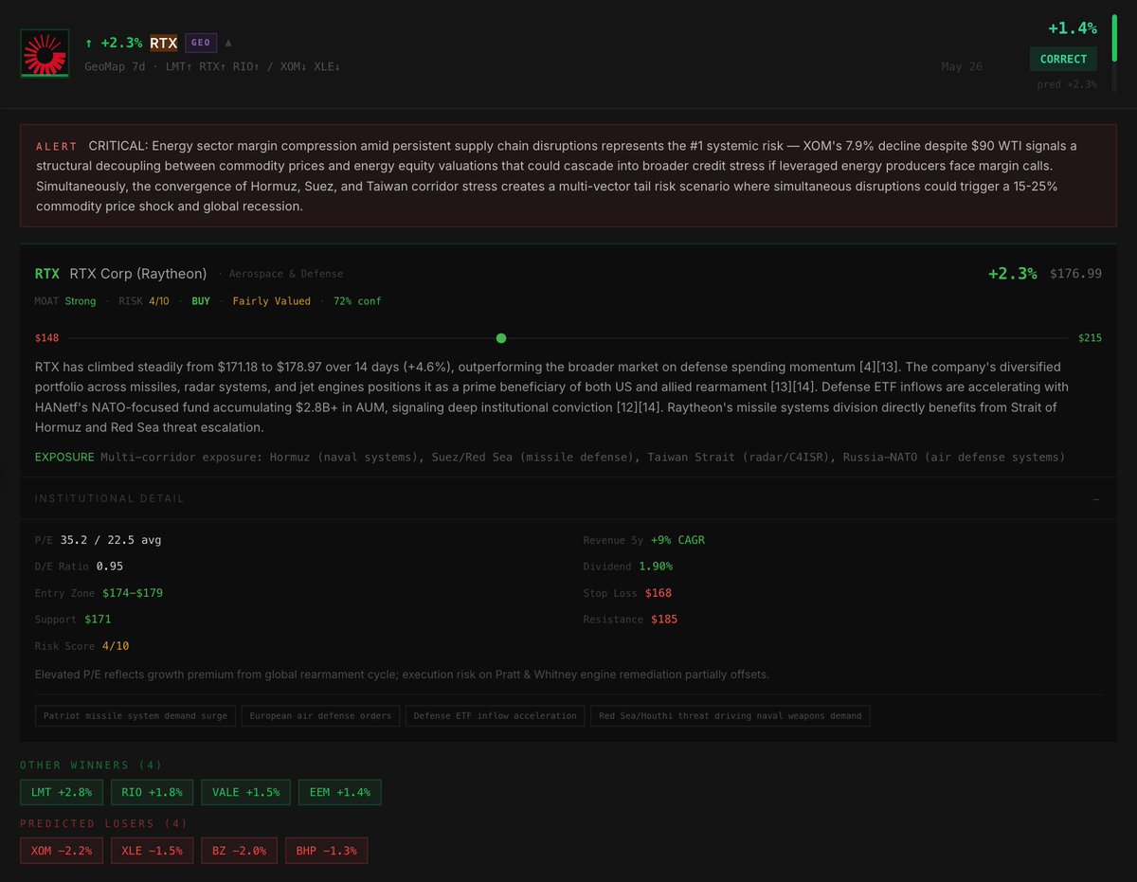Click the $215 upper range value
Image resolution: width=1137 pixels, height=882 pixels.
click(1090, 338)
